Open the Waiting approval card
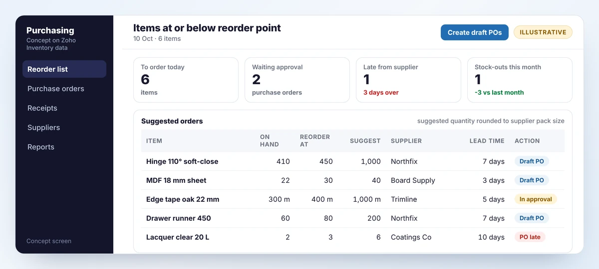This screenshot has height=269, width=599. pyautogui.click(x=297, y=80)
